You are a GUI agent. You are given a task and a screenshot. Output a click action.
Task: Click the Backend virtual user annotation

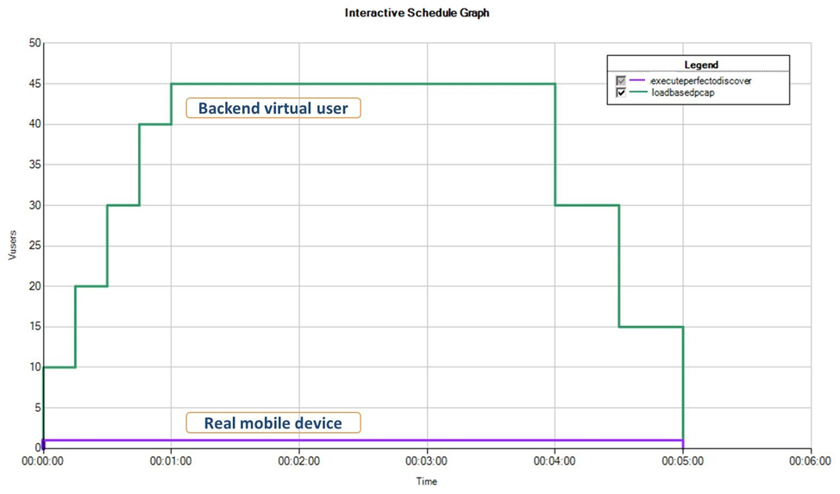click(273, 108)
